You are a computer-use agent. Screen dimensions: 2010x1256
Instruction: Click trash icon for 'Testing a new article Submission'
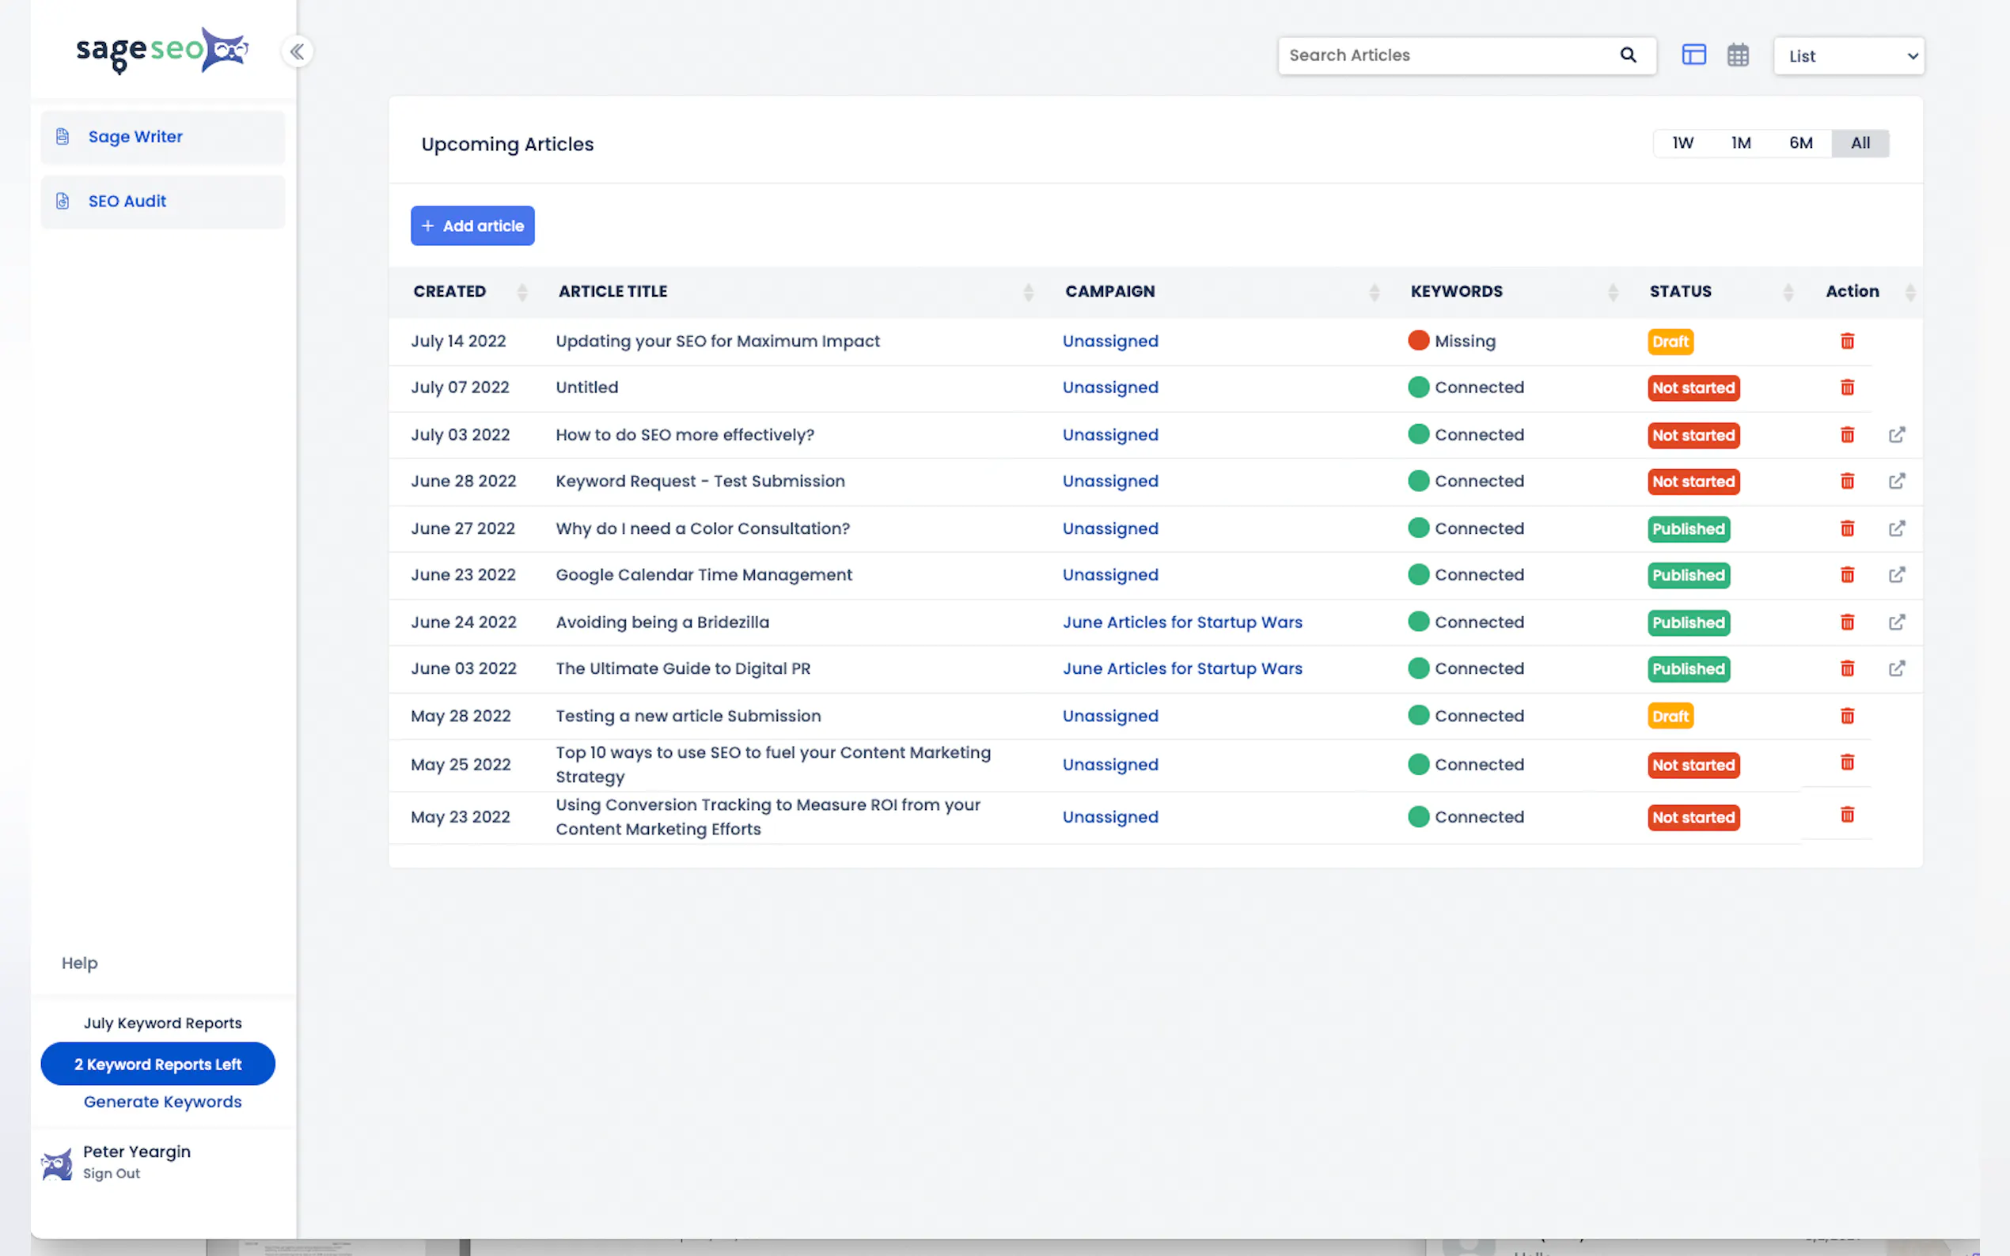[1847, 716]
